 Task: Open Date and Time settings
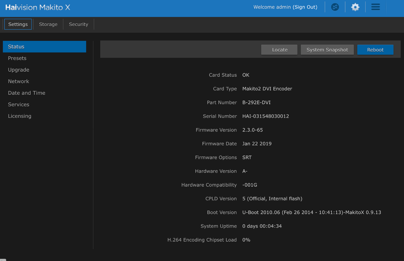coord(27,93)
